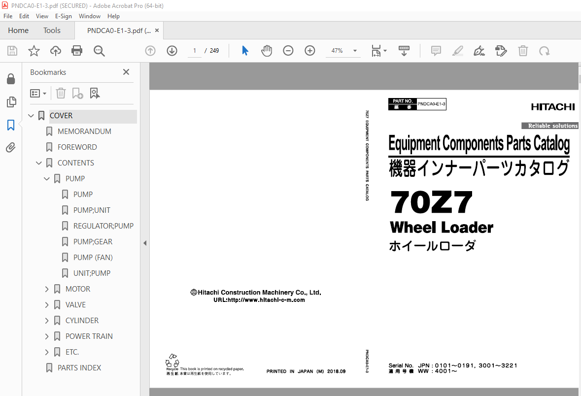Screen dimensions: 581x396
Task: Expand the POWER TRAIN bookmark
Action: pyautogui.click(x=47, y=336)
